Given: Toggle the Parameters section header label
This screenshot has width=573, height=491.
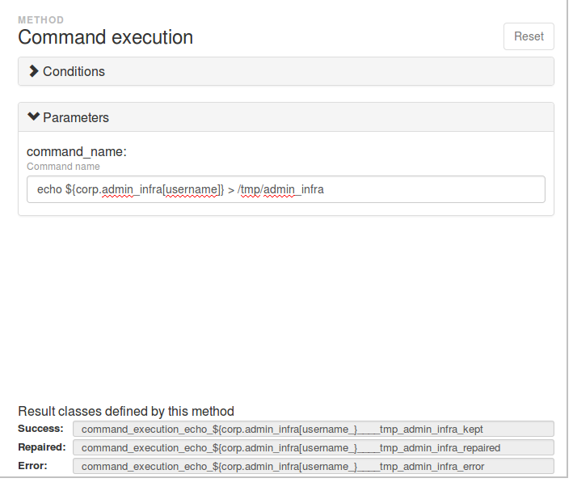Looking at the screenshot, I should 76,117.
